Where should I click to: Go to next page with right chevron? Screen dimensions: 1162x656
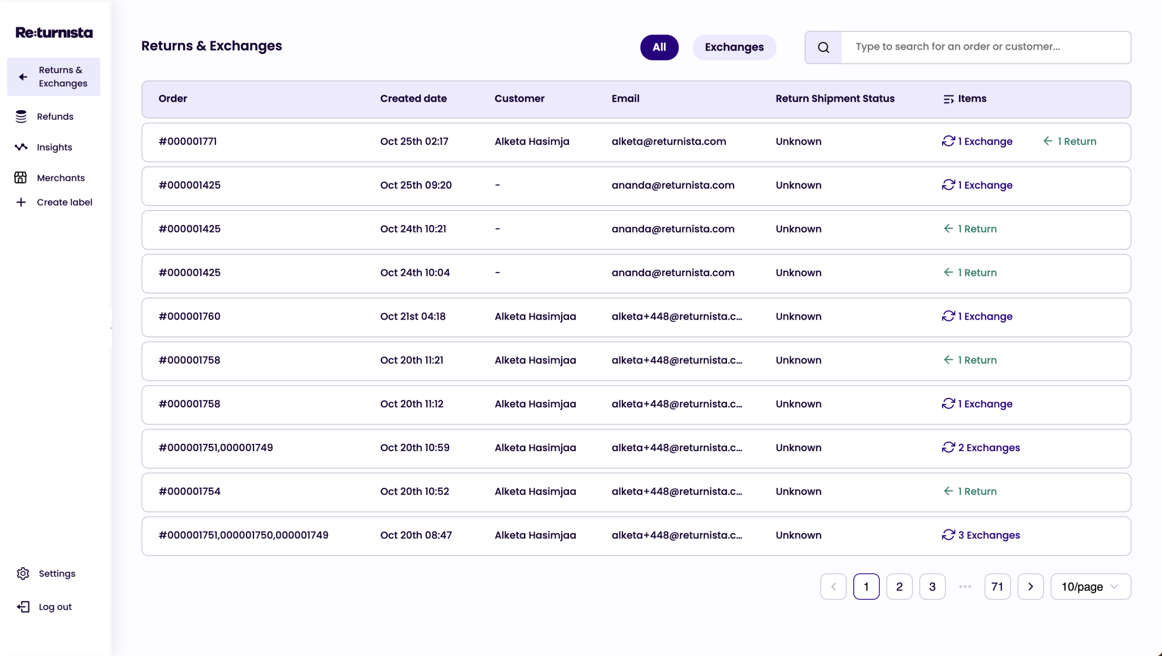[1030, 587]
